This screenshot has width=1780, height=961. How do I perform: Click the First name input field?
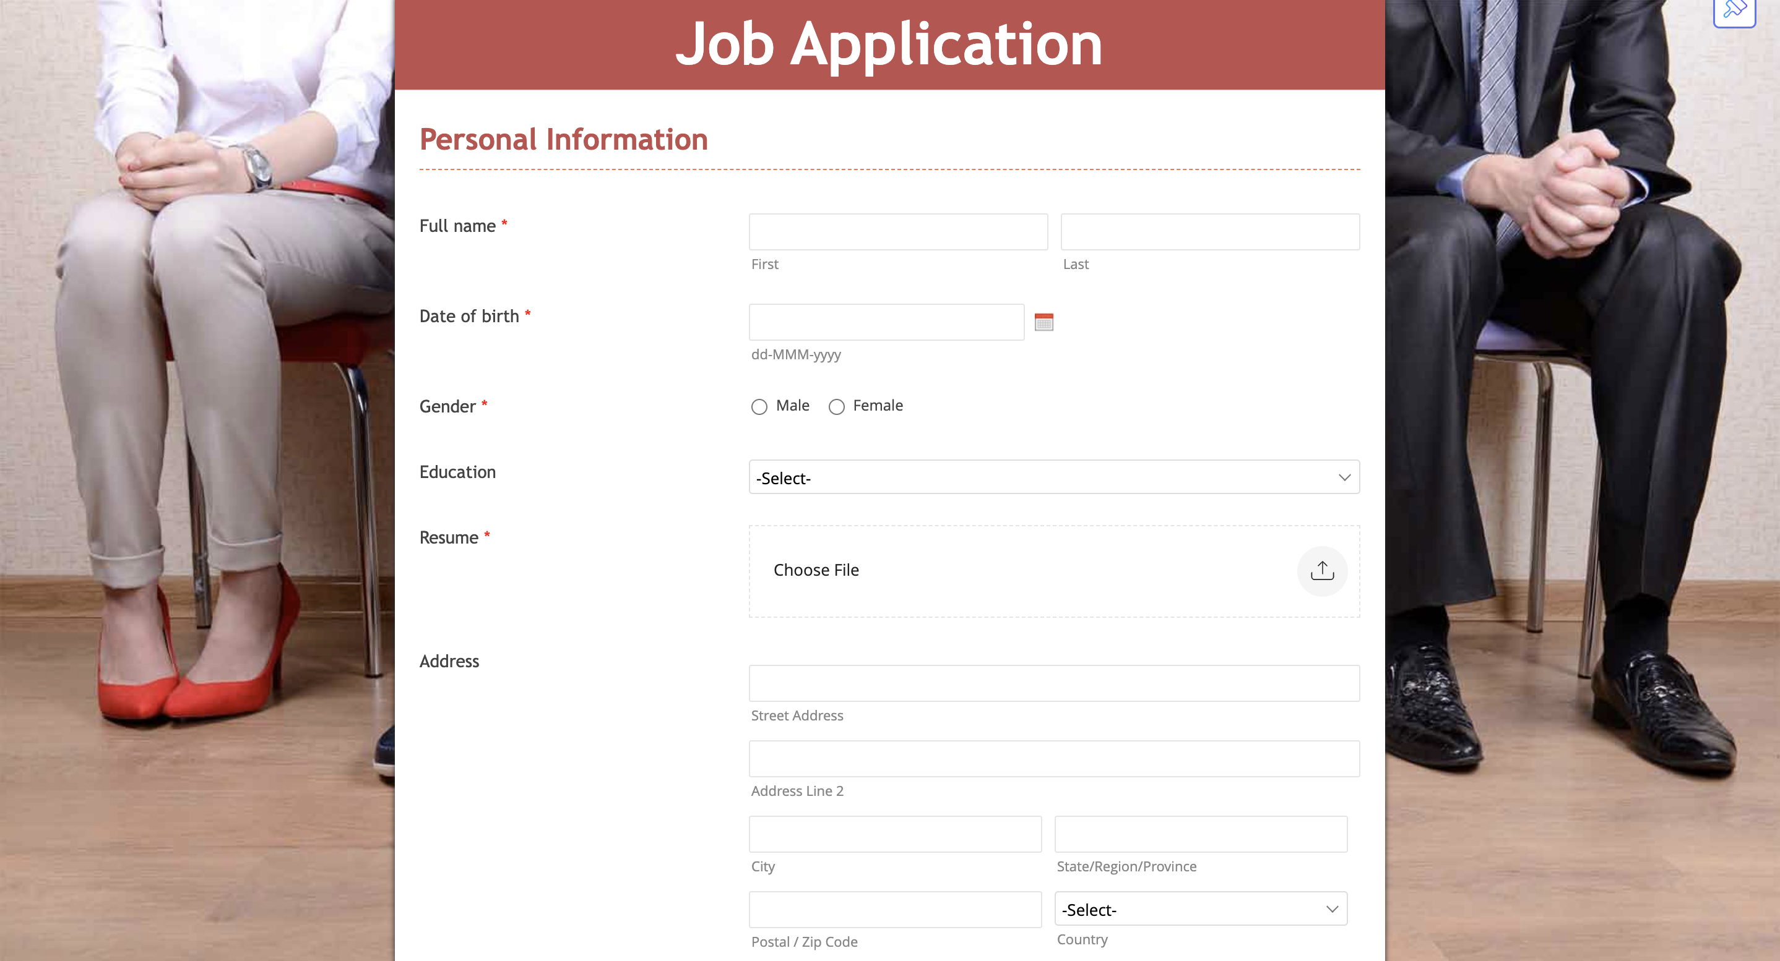click(x=897, y=231)
